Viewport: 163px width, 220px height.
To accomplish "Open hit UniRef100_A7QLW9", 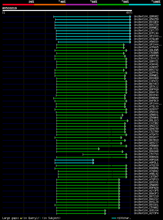I will pos(146,39).
